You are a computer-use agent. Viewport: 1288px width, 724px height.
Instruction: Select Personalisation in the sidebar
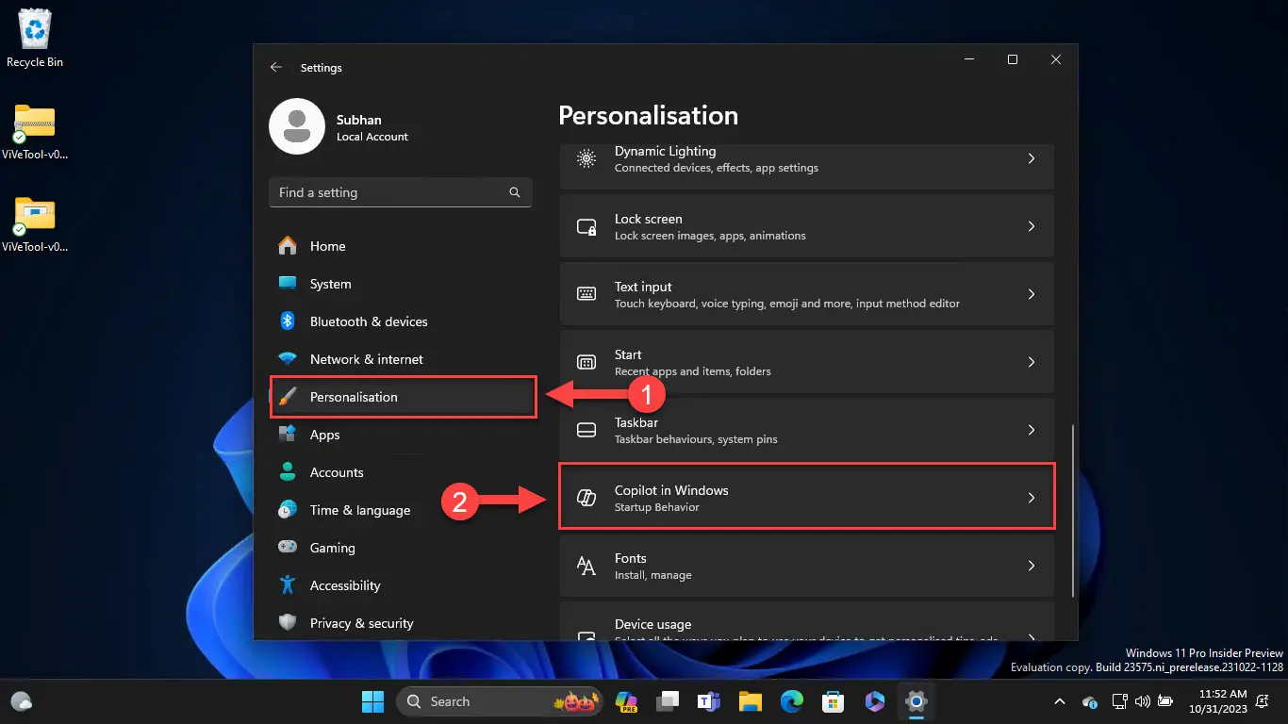(x=402, y=397)
